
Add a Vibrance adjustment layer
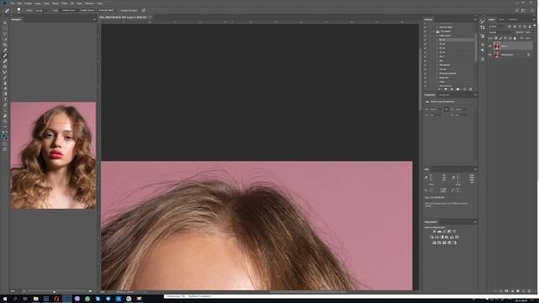point(455,231)
